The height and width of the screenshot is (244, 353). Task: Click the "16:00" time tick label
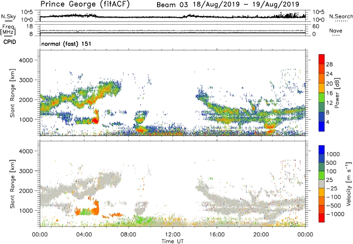[217, 235]
